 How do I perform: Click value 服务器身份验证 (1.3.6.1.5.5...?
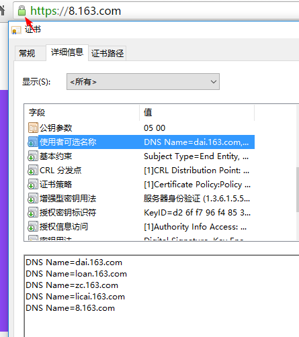tap(197, 199)
